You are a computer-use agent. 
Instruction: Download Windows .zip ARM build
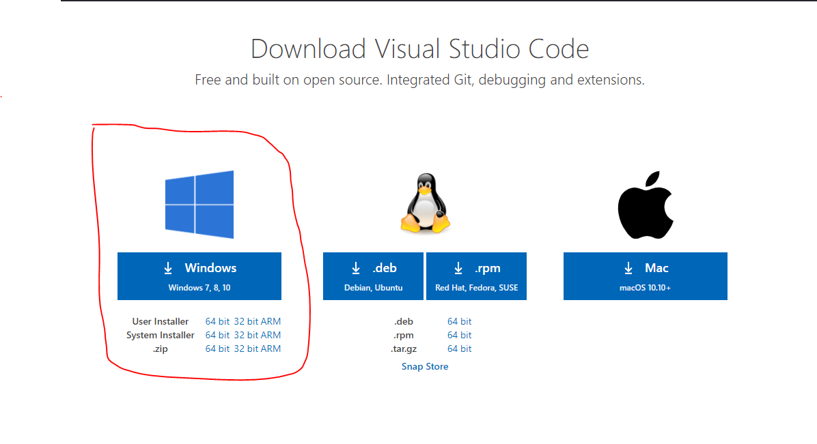[271, 349]
